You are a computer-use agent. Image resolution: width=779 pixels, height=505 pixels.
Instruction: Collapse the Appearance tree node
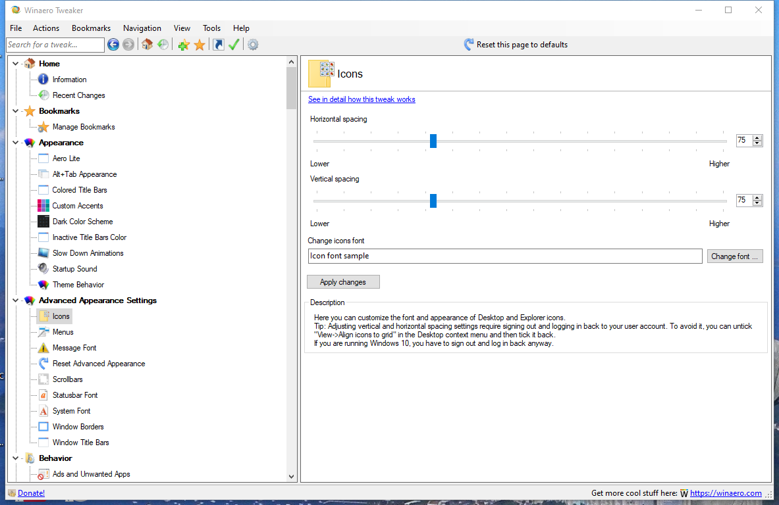point(15,143)
